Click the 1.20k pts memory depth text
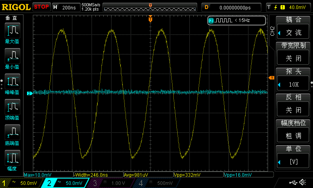 coord(90,9)
